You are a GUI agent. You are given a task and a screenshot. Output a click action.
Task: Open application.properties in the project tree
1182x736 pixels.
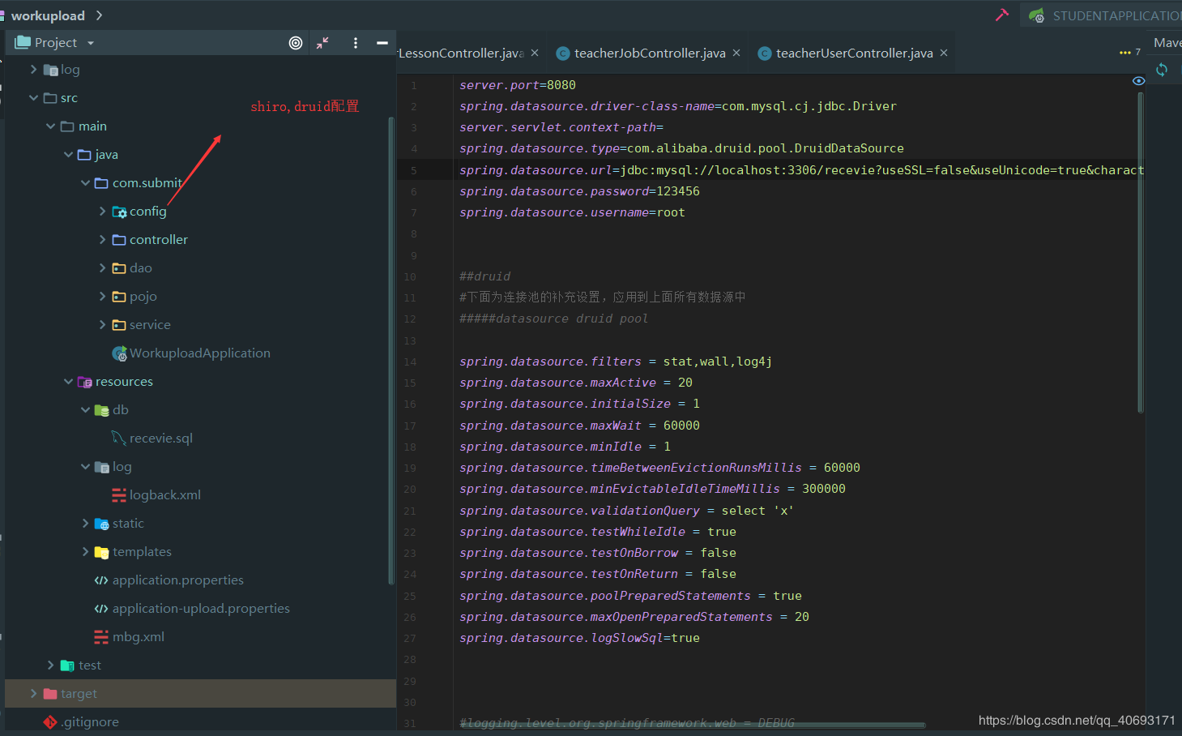[169, 580]
